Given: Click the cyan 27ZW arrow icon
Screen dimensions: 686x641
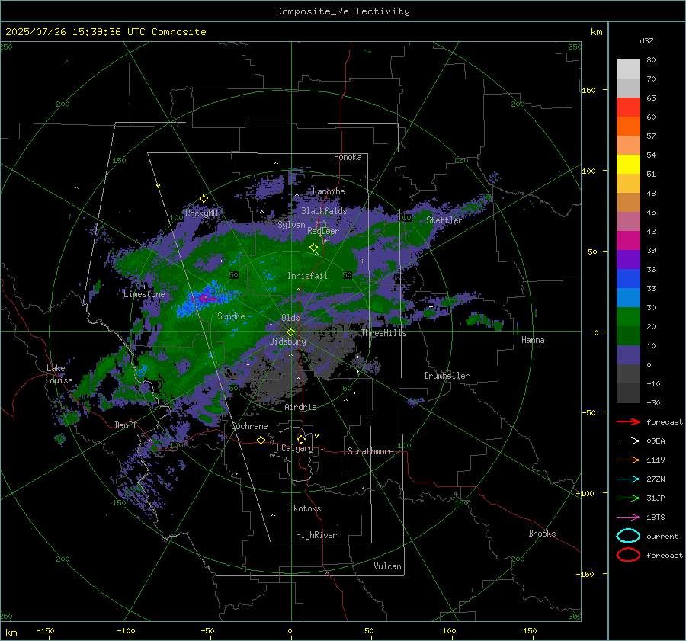Looking at the screenshot, I should [x=628, y=479].
